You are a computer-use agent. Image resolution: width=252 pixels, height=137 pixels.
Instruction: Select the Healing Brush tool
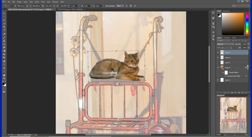[x=4, y=34]
